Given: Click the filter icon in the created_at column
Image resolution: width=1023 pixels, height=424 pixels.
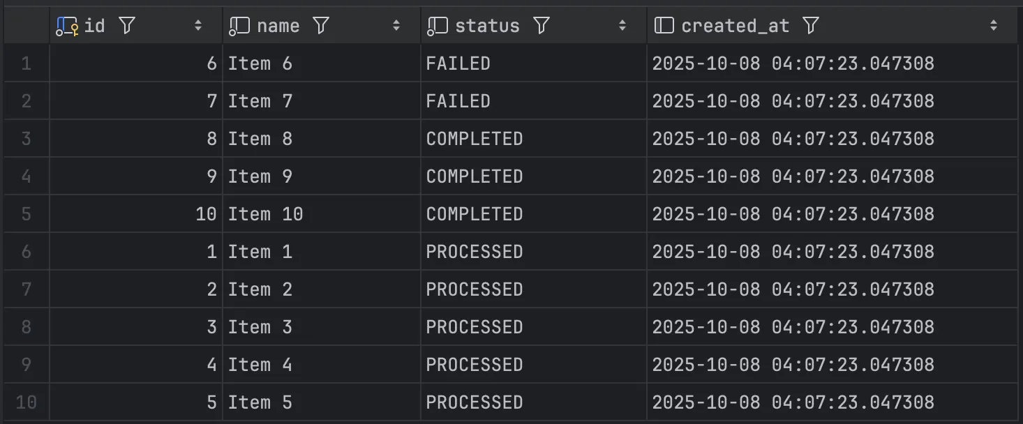Looking at the screenshot, I should (810, 26).
